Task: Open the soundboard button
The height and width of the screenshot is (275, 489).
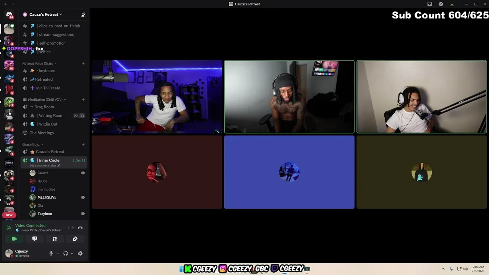Action: pyautogui.click(x=75, y=239)
